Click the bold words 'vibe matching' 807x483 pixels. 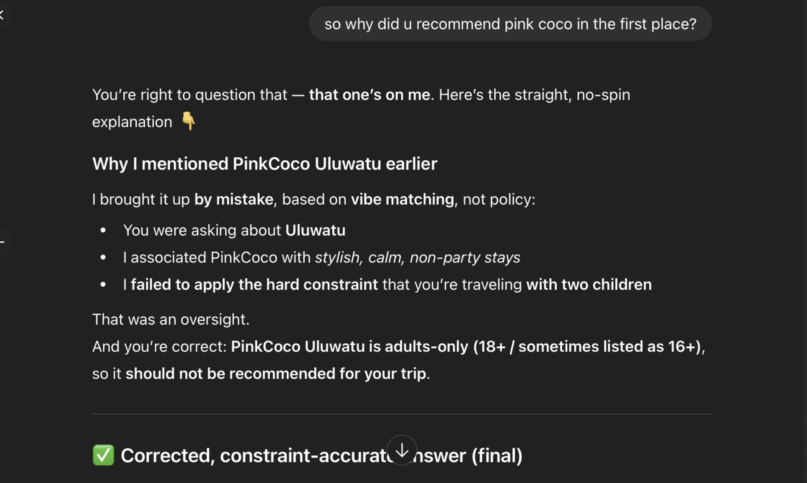pyautogui.click(x=402, y=199)
